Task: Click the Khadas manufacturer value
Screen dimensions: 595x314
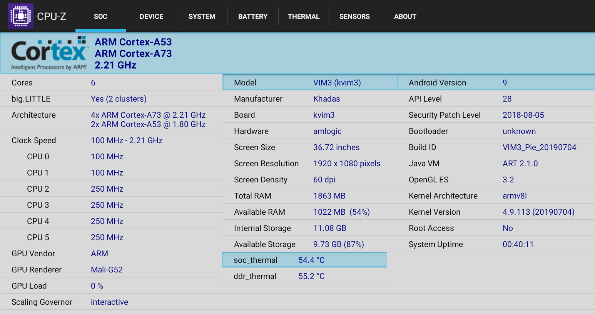Action: pyautogui.click(x=326, y=99)
